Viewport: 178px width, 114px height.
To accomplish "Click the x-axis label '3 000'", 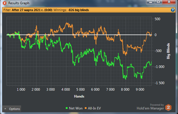I will click(x=51, y=90).
